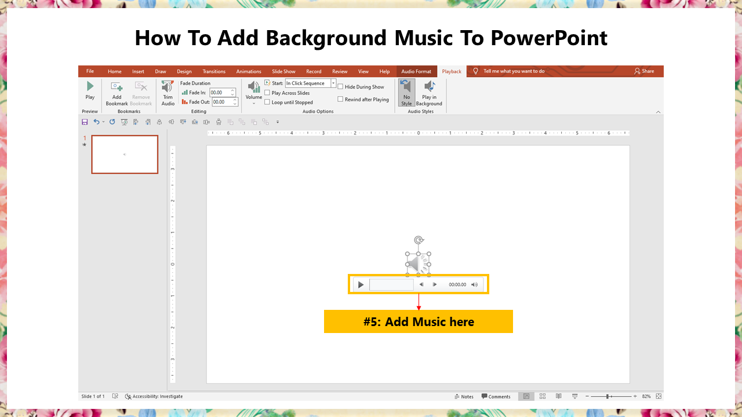Open the Insert ribbon tab

pyautogui.click(x=138, y=71)
